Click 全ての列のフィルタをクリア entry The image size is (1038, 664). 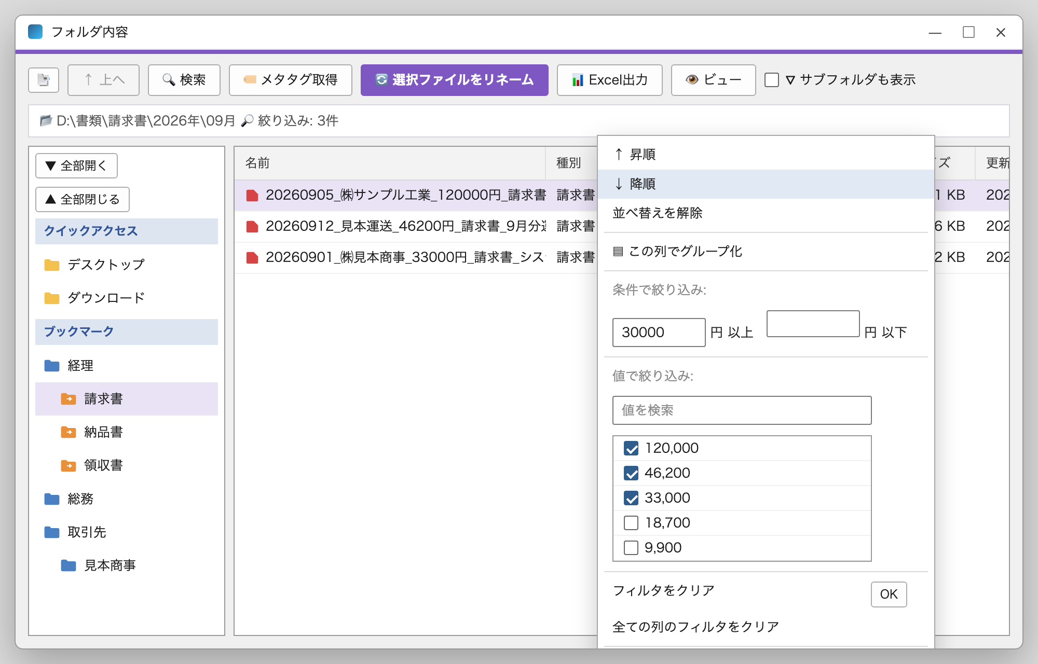[695, 627]
